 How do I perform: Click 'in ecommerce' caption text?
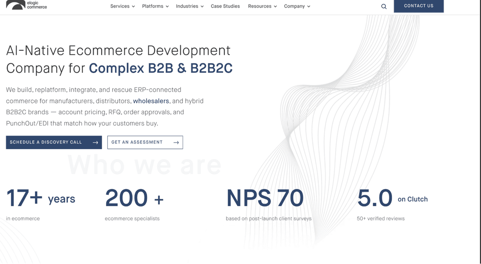23,219
